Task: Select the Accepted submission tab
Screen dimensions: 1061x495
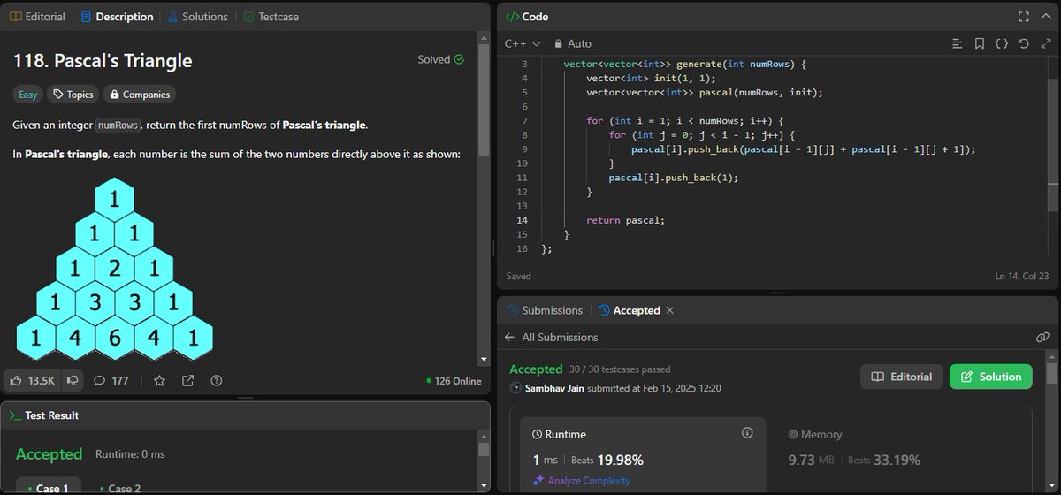Action: tap(629, 310)
